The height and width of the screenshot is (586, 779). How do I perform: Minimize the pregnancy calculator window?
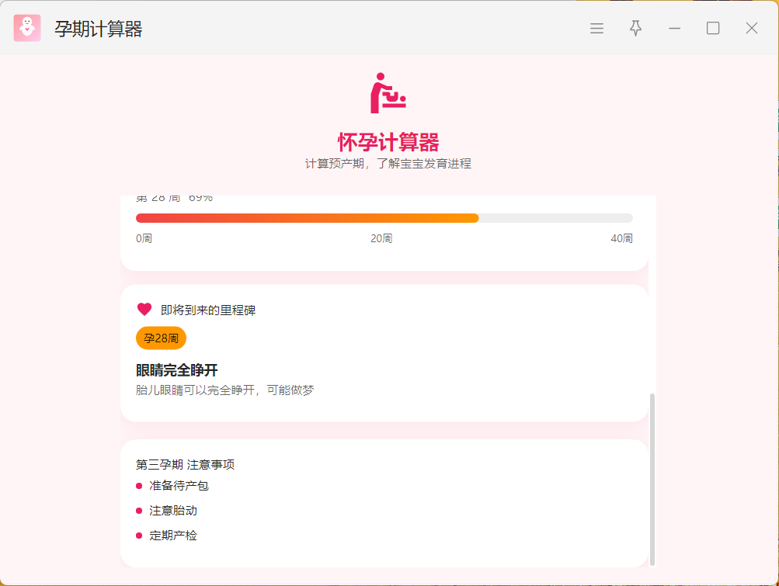[x=674, y=29]
